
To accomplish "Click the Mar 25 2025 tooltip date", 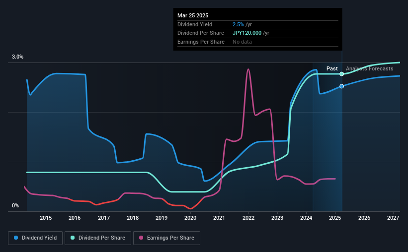I will pos(193,15).
